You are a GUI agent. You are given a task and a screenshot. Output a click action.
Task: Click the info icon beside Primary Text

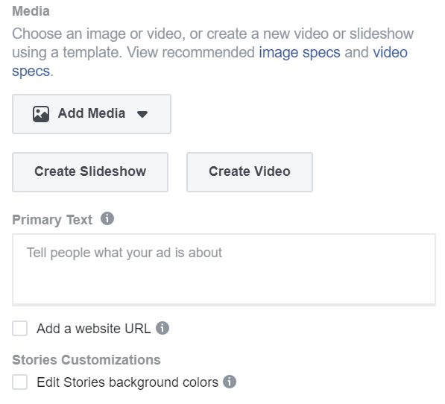pyautogui.click(x=107, y=218)
